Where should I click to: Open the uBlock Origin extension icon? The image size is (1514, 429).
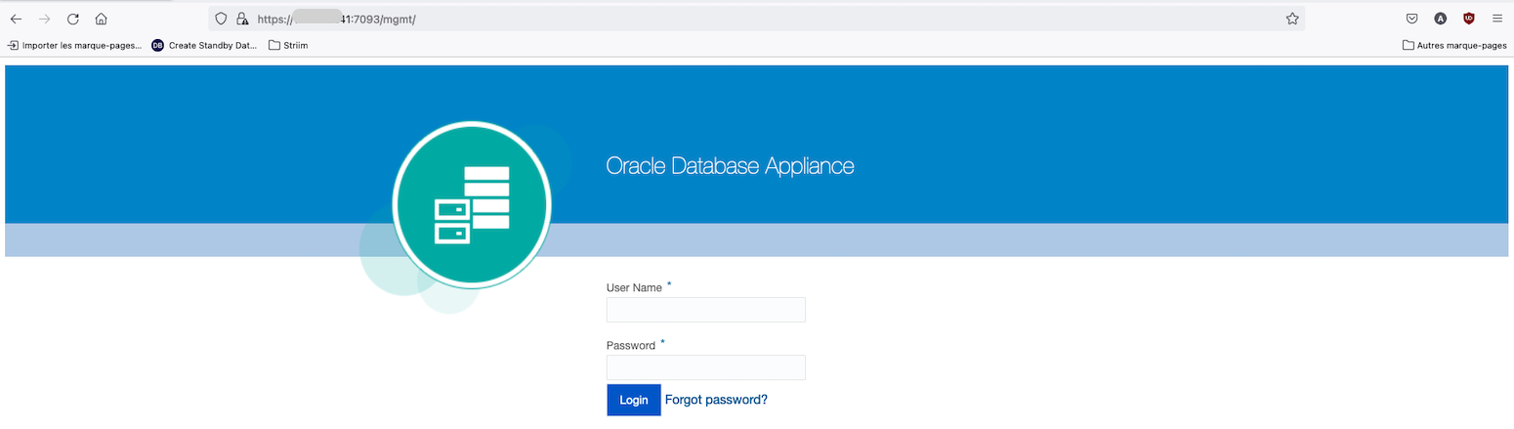point(1468,19)
